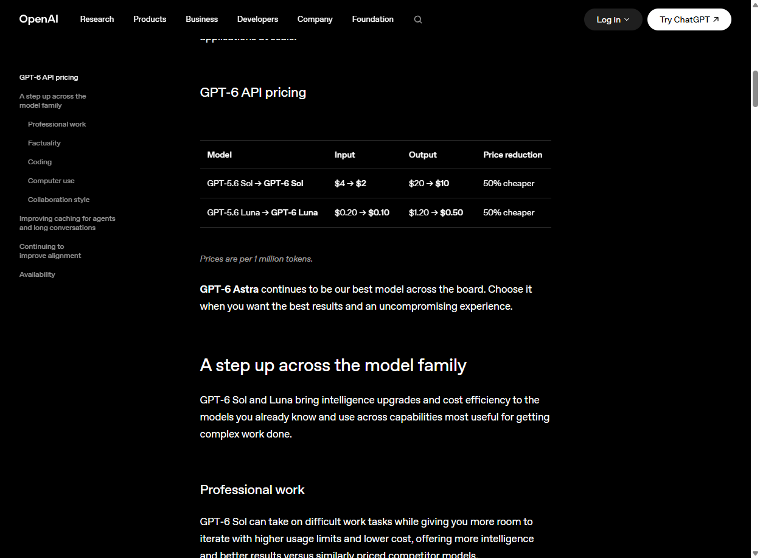Click the bold GPT-6 Astra text
760x558 pixels.
[x=229, y=289]
